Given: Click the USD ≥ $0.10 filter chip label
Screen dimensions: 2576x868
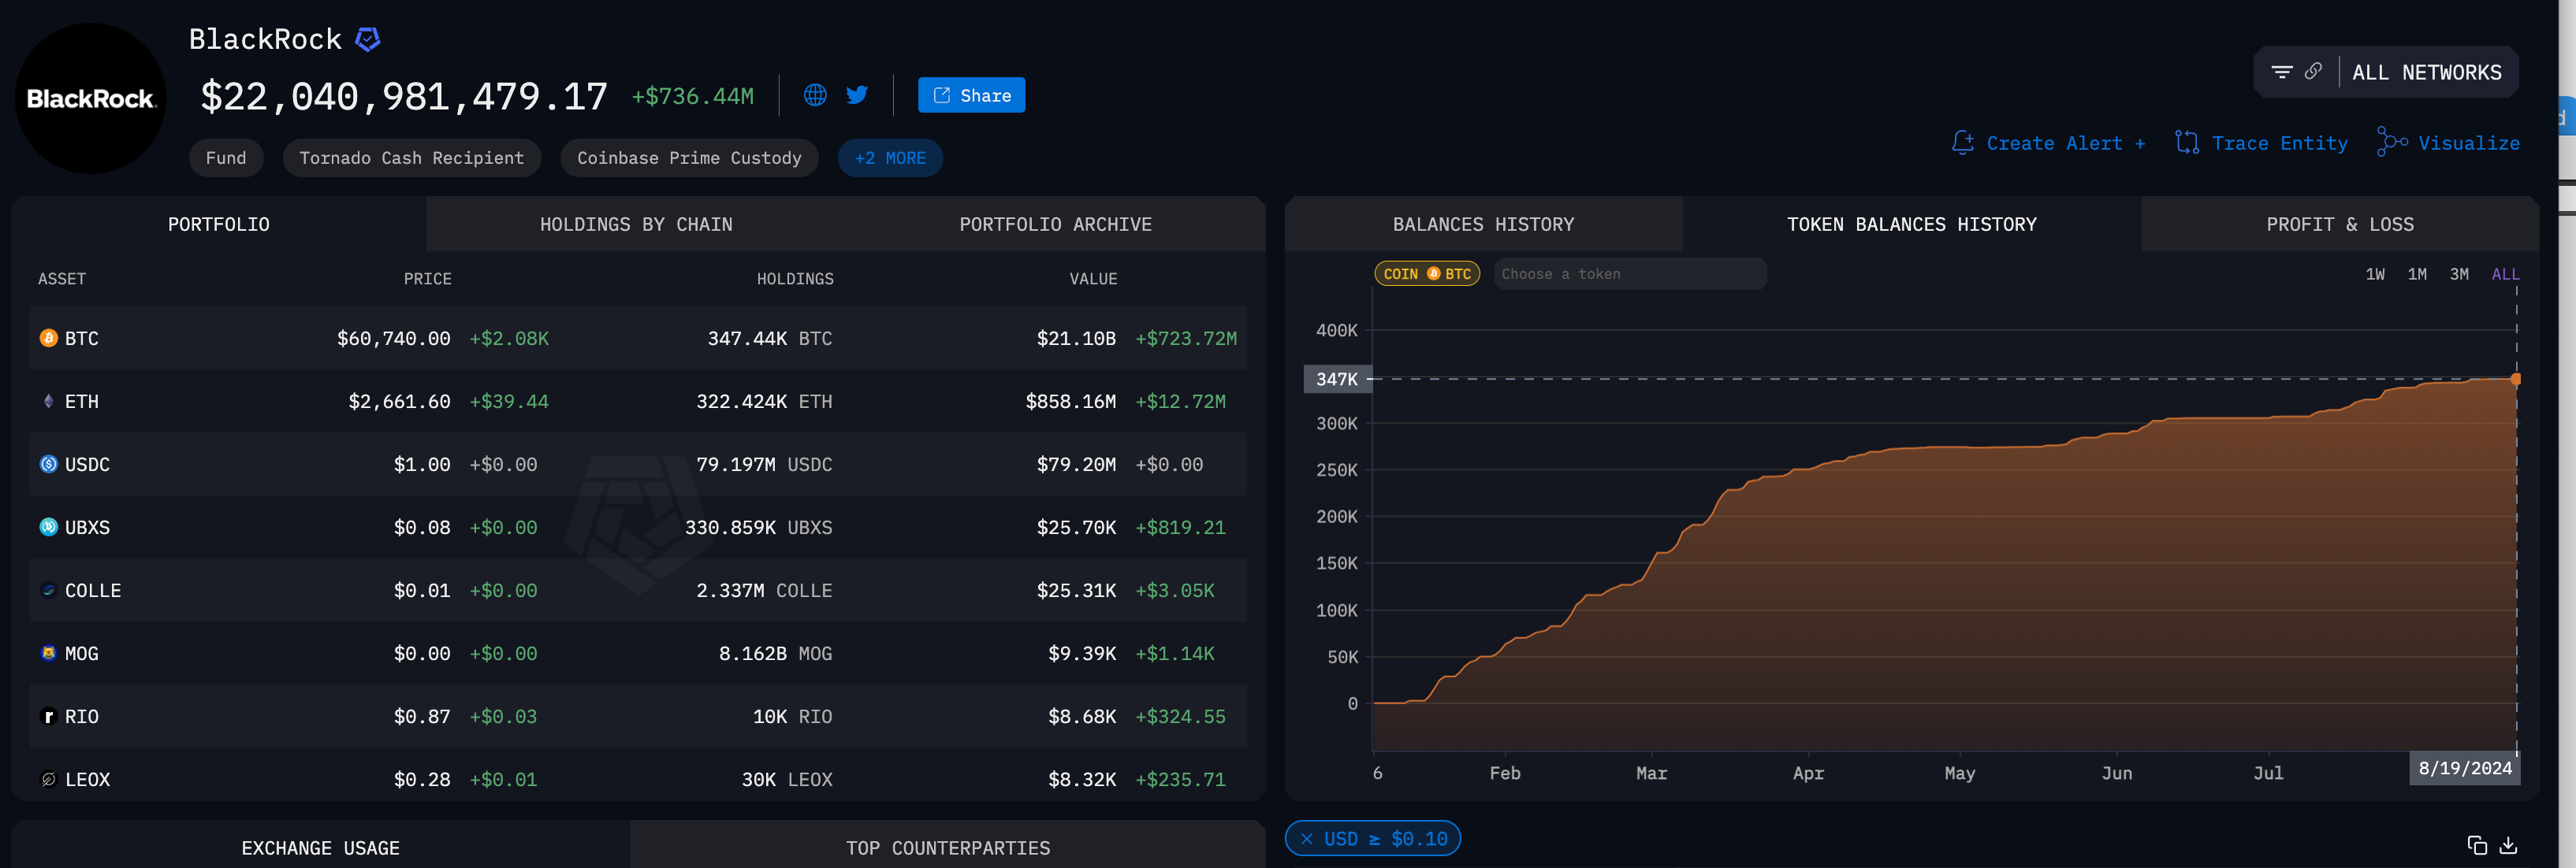Looking at the screenshot, I should (1385, 839).
